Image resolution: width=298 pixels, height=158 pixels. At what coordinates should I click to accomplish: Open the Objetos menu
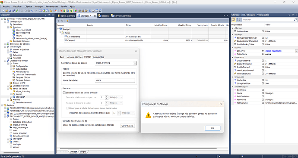[29, 6]
